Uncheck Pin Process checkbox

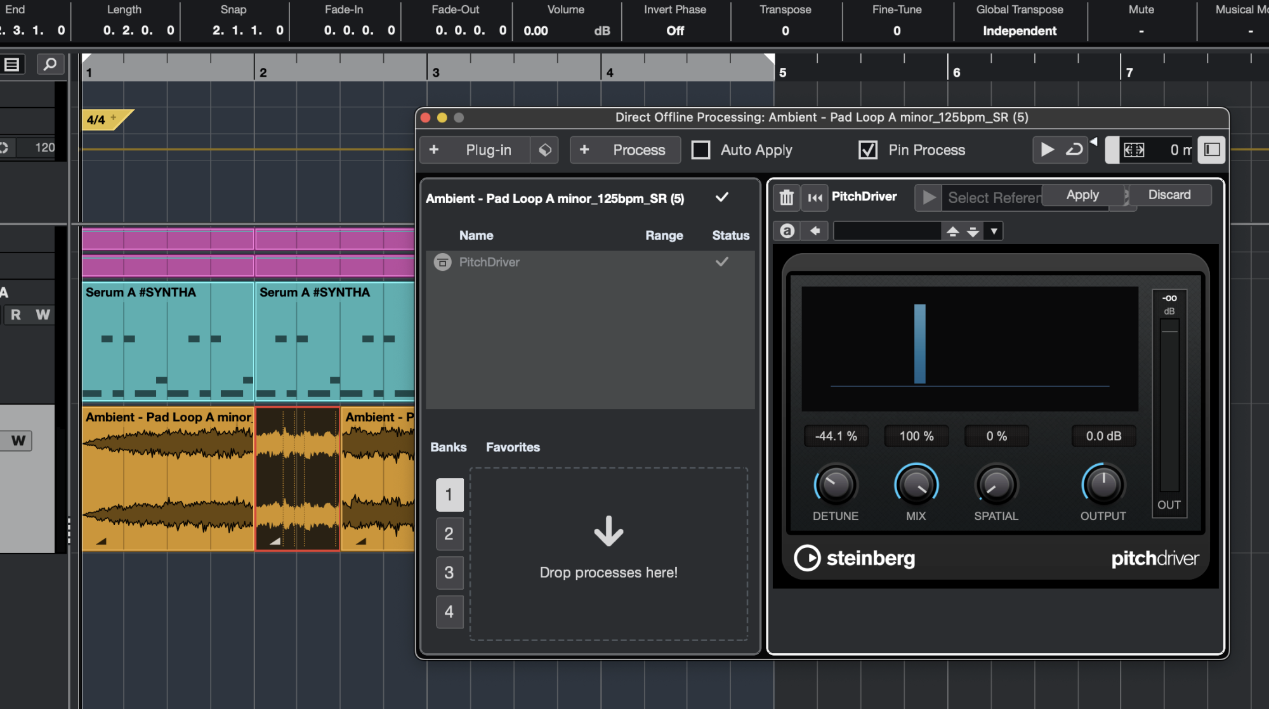point(867,150)
